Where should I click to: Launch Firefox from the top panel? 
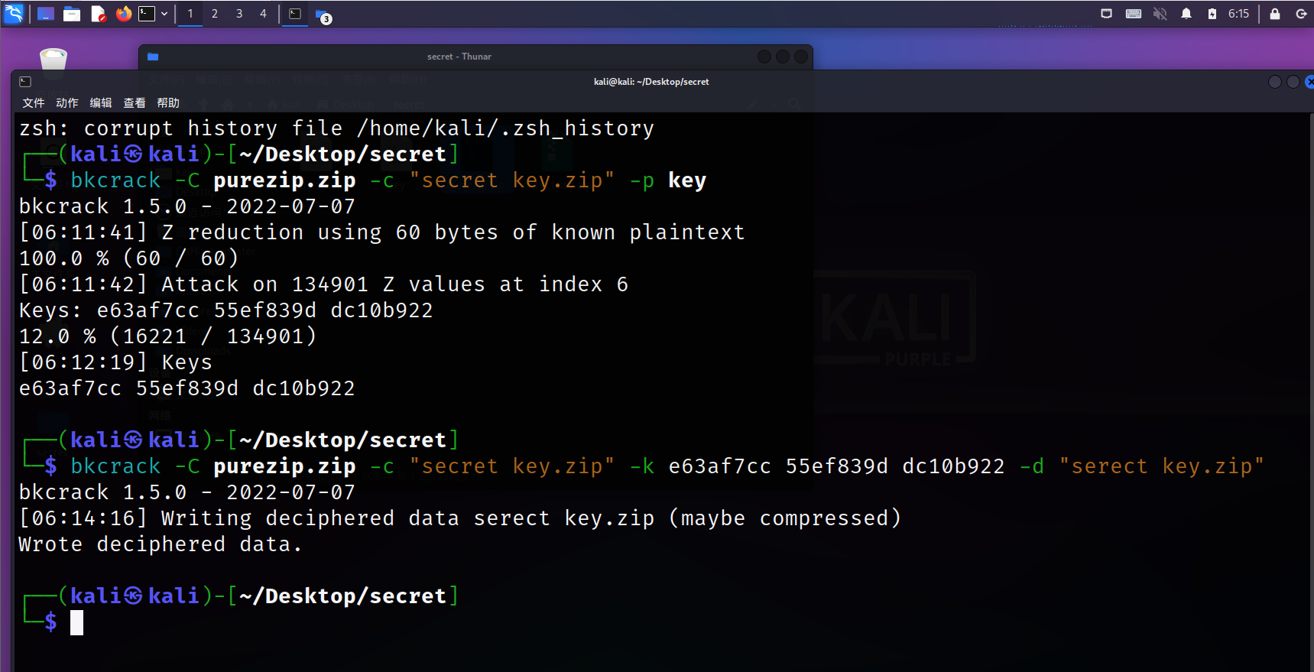click(123, 14)
